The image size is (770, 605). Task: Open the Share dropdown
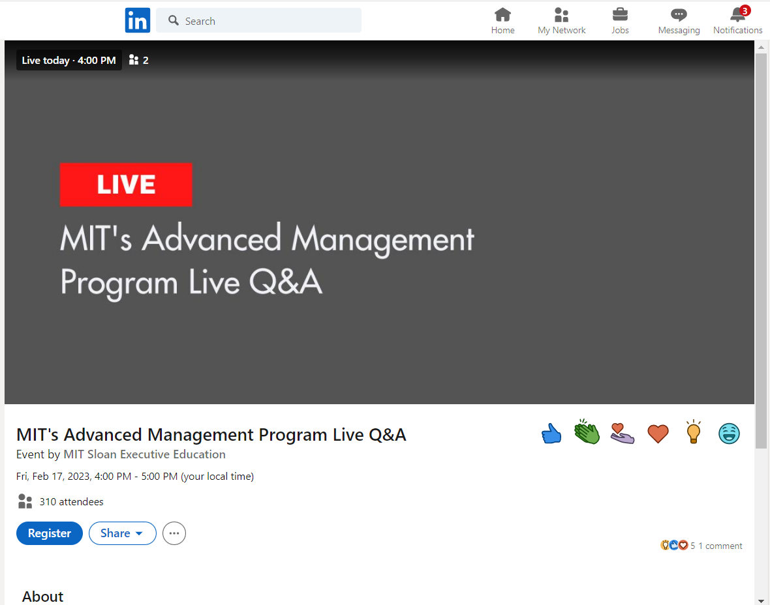(122, 533)
